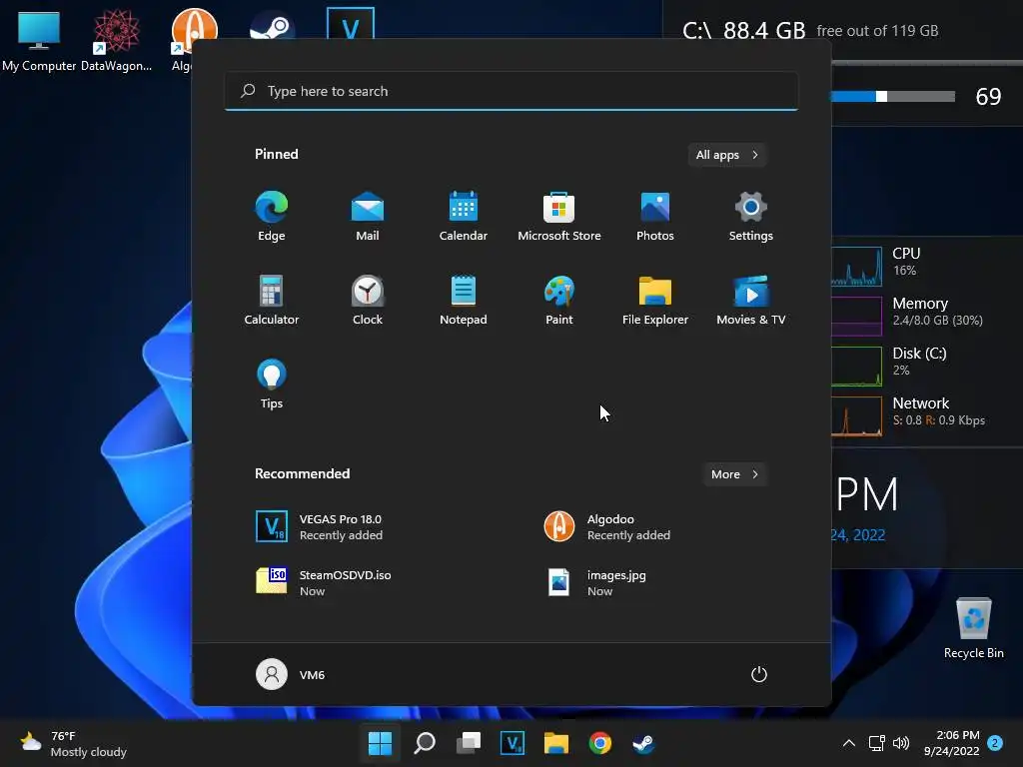Image resolution: width=1023 pixels, height=767 pixels.
Task: Open Steam from the taskbar
Action: coord(644,743)
